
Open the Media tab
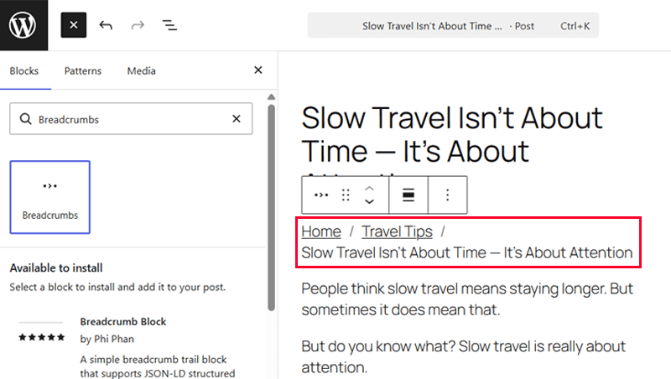[x=141, y=71]
